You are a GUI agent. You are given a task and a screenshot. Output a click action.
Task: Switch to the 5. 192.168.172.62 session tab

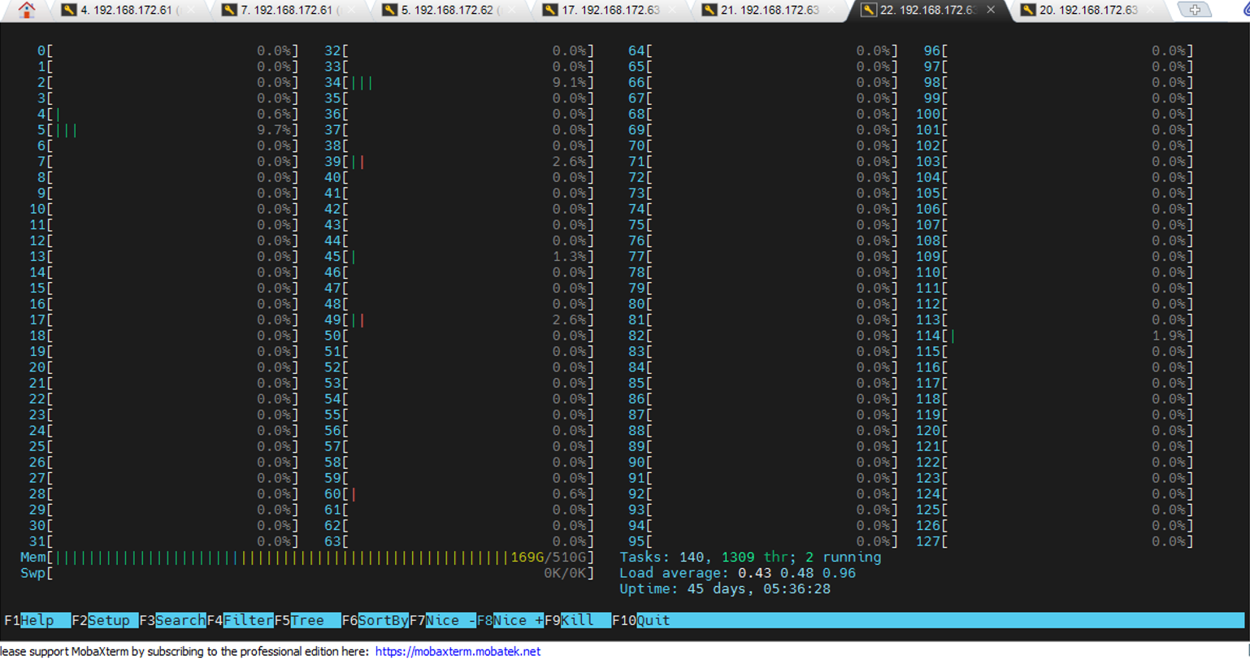point(450,11)
